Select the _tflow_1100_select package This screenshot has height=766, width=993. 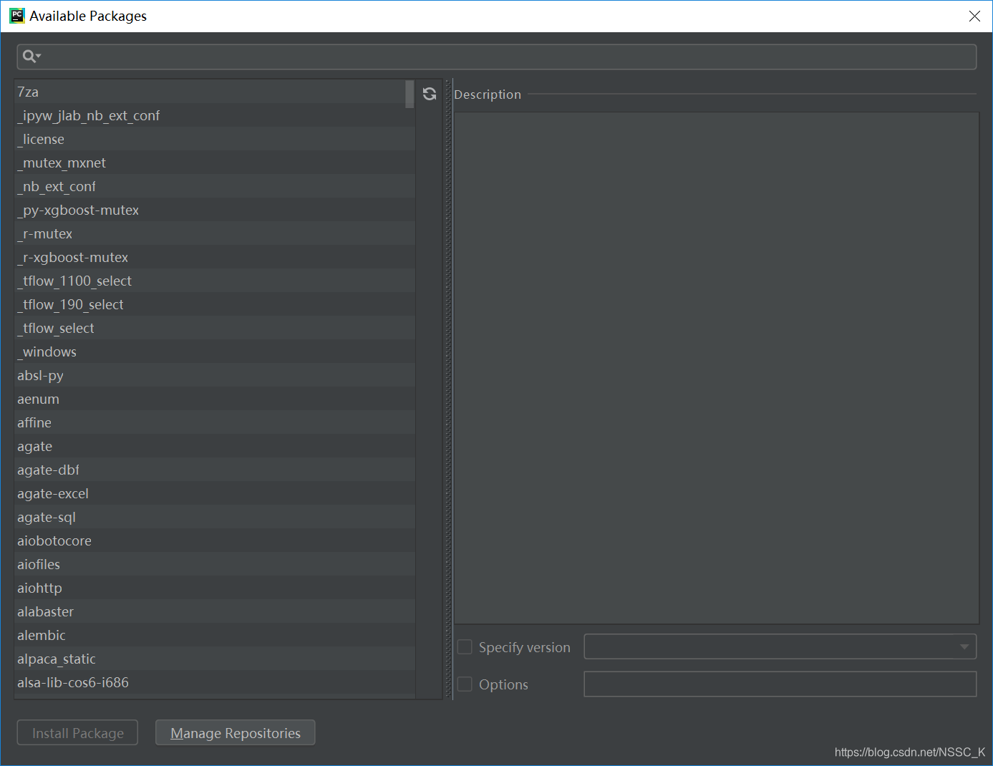point(215,281)
